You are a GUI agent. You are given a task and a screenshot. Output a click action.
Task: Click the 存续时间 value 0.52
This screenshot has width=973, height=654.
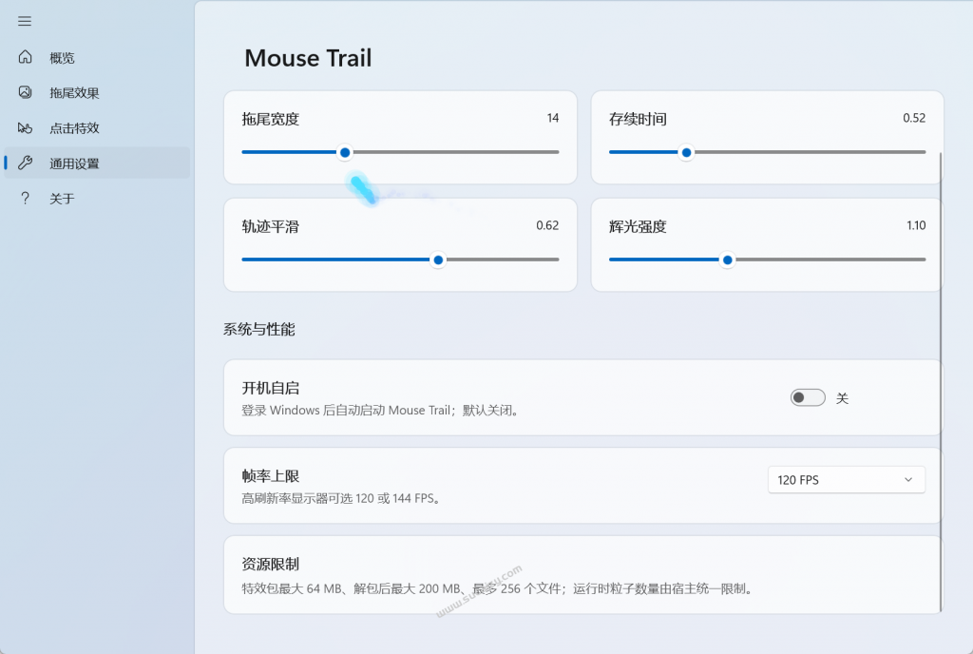click(x=914, y=118)
